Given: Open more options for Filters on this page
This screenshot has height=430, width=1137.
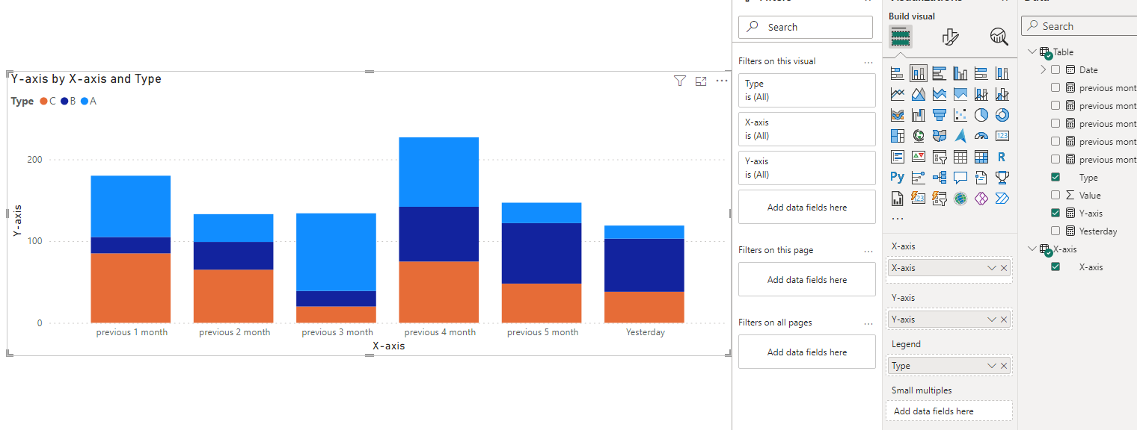Looking at the screenshot, I should point(868,251).
